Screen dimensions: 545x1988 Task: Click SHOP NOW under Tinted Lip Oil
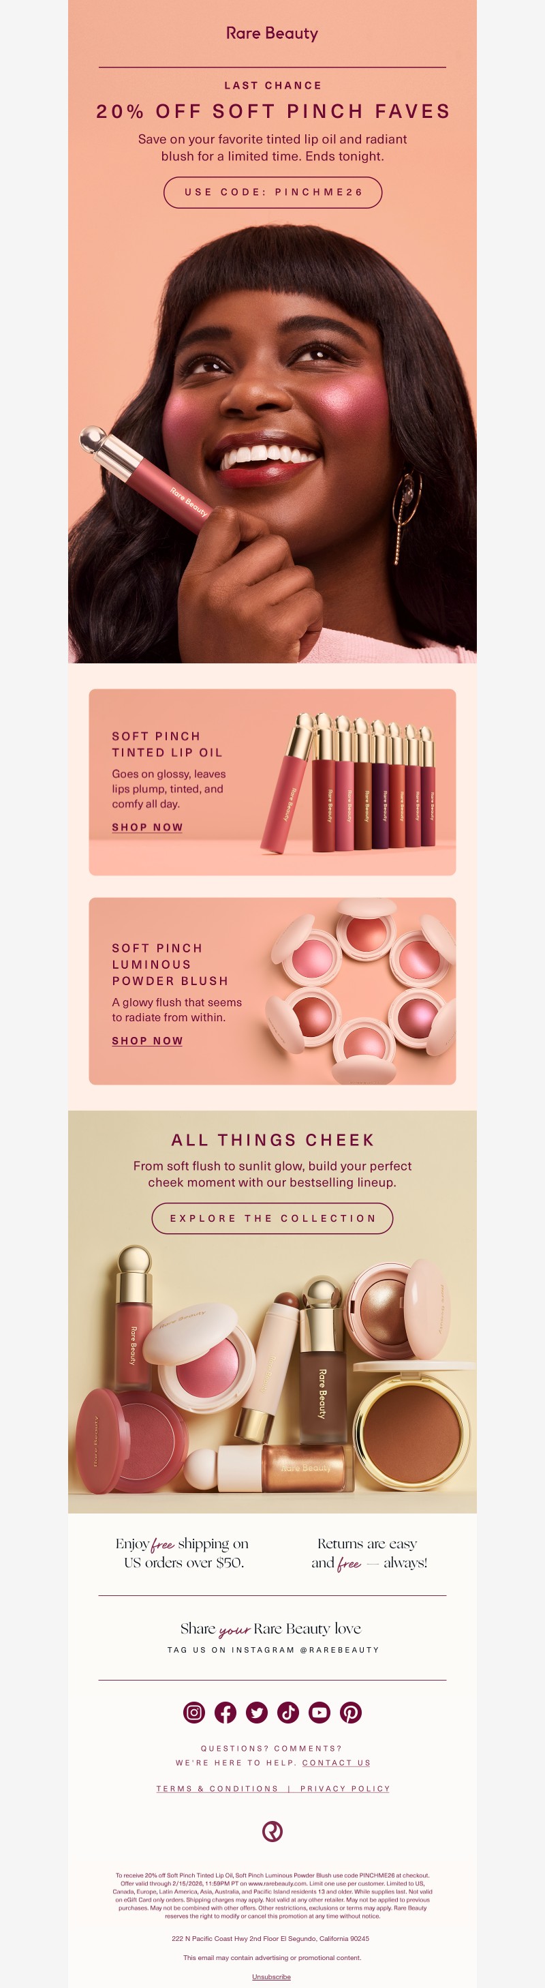tap(147, 827)
